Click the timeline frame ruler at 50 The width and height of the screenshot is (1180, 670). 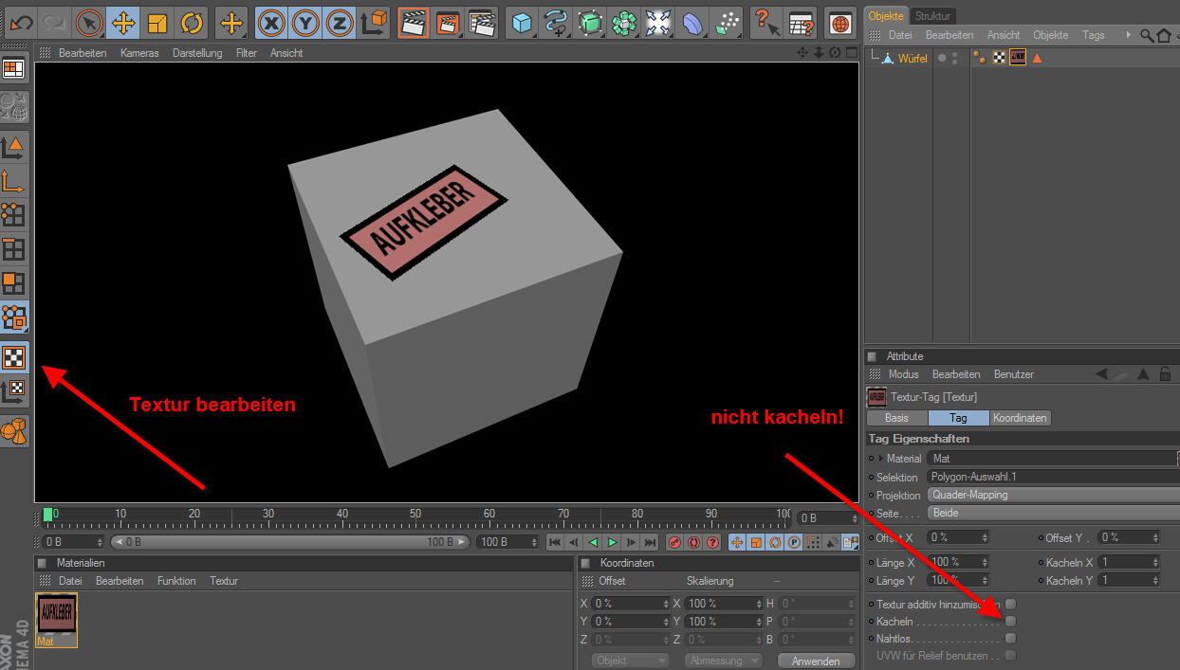(x=415, y=516)
